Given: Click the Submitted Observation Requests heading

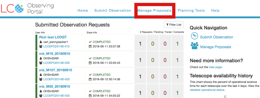Looking at the screenshot, I should point(72,25).
